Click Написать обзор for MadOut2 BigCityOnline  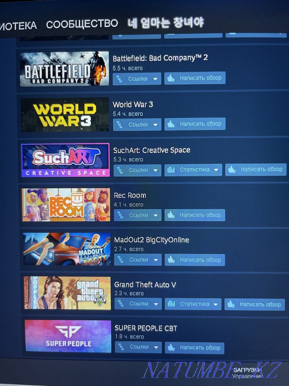click(195, 260)
